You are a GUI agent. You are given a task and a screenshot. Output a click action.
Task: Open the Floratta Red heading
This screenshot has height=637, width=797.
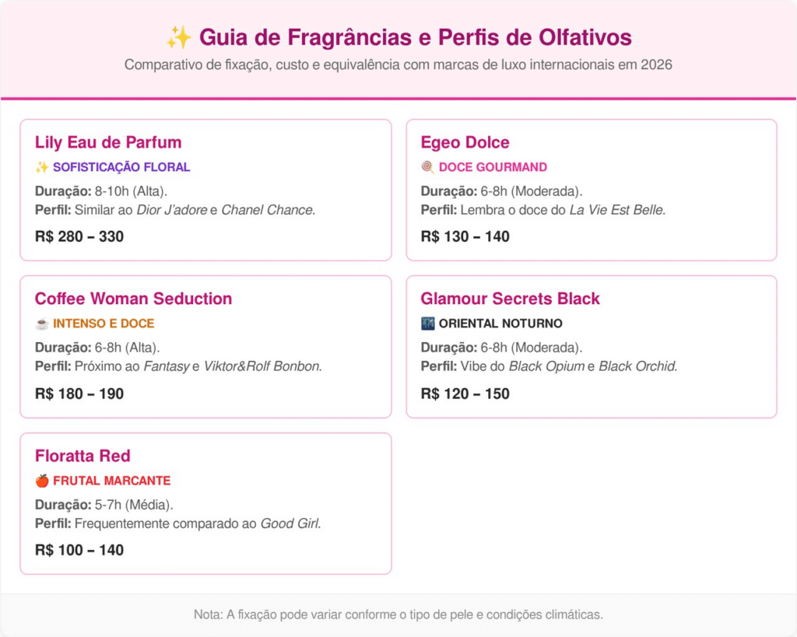83,456
